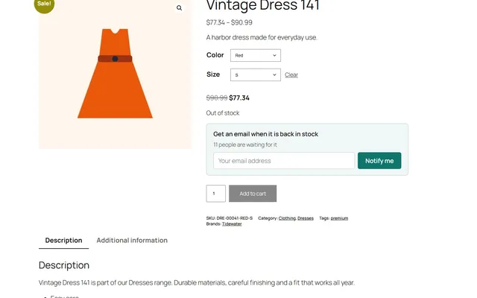Viewport: 477px width, 298px height.
Task: Open the Clothing category link
Action: [x=287, y=218]
